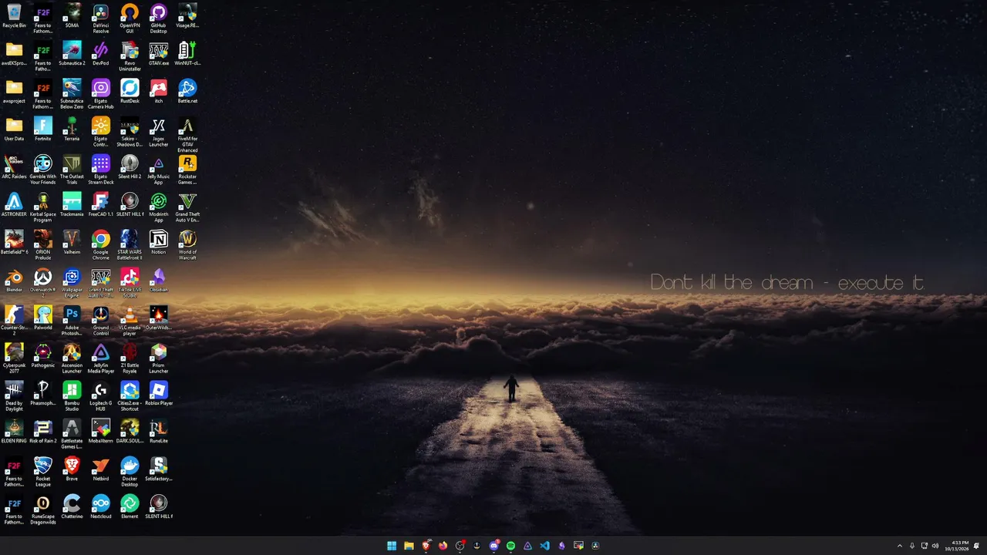
Task: Select the GitHub Desktop shortcut
Action: (x=159, y=18)
